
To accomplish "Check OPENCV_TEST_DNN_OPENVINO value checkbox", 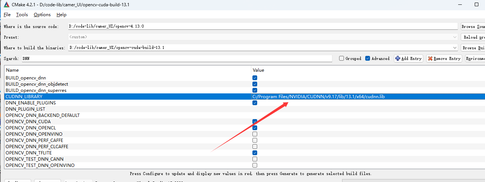I will [x=255, y=165].
